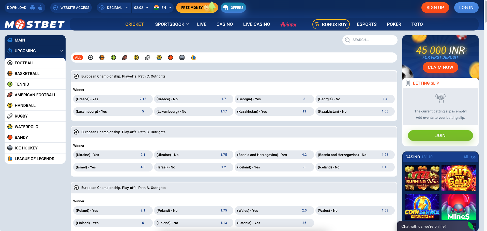Filter by rugby icon in sport filter bar
Viewport: 487px width, 231px height.
pyautogui.click(x=148, y=57)
